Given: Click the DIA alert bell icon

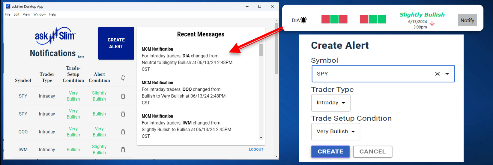Looking at the screenshot, I should click(x=304, y=20).
